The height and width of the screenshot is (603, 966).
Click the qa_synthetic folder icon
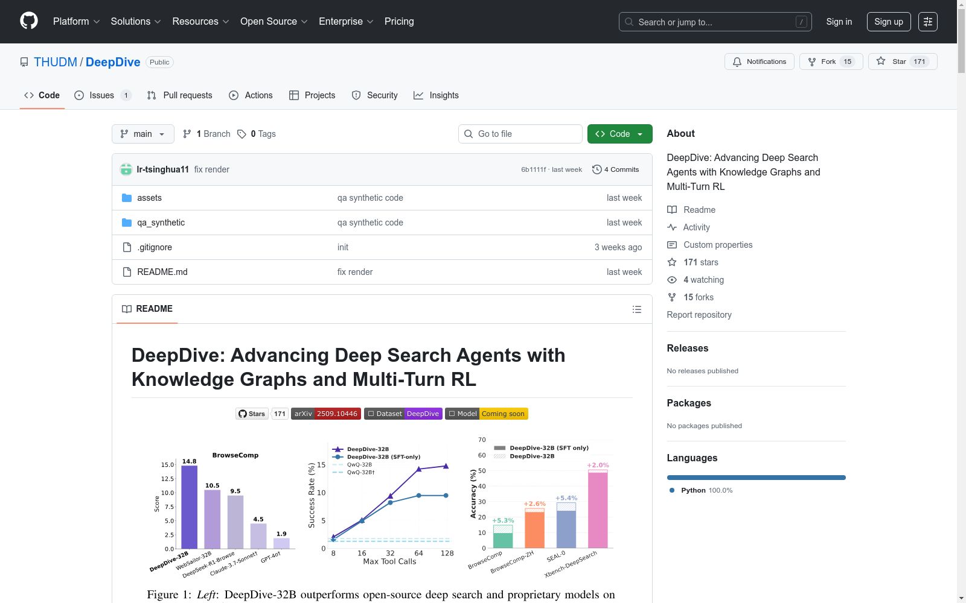(127, 223)
